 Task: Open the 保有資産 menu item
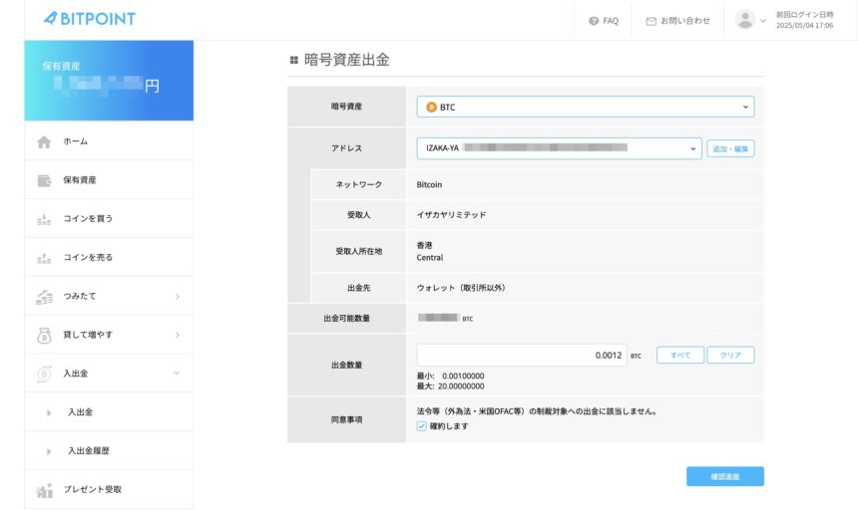[109, 179]
